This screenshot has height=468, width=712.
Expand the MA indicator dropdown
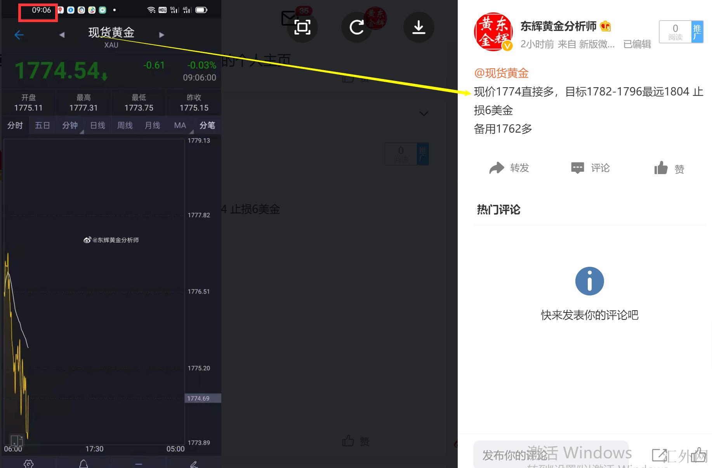[181, 125]
